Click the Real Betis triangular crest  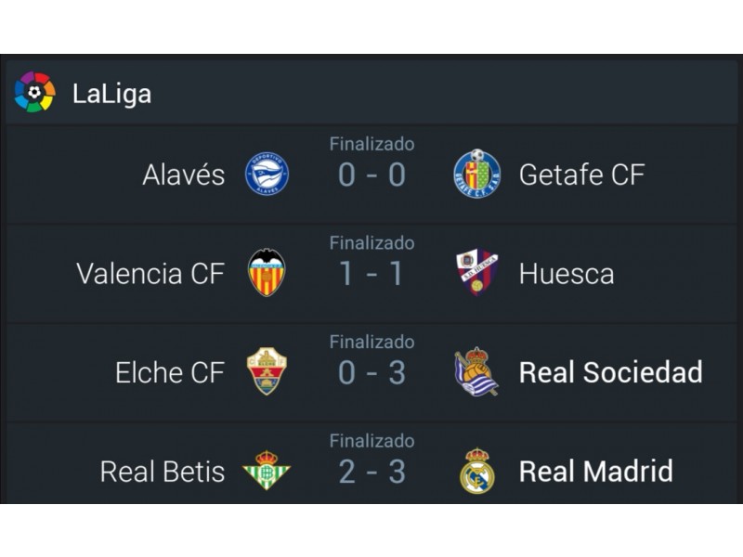click(x=267, y=470)
